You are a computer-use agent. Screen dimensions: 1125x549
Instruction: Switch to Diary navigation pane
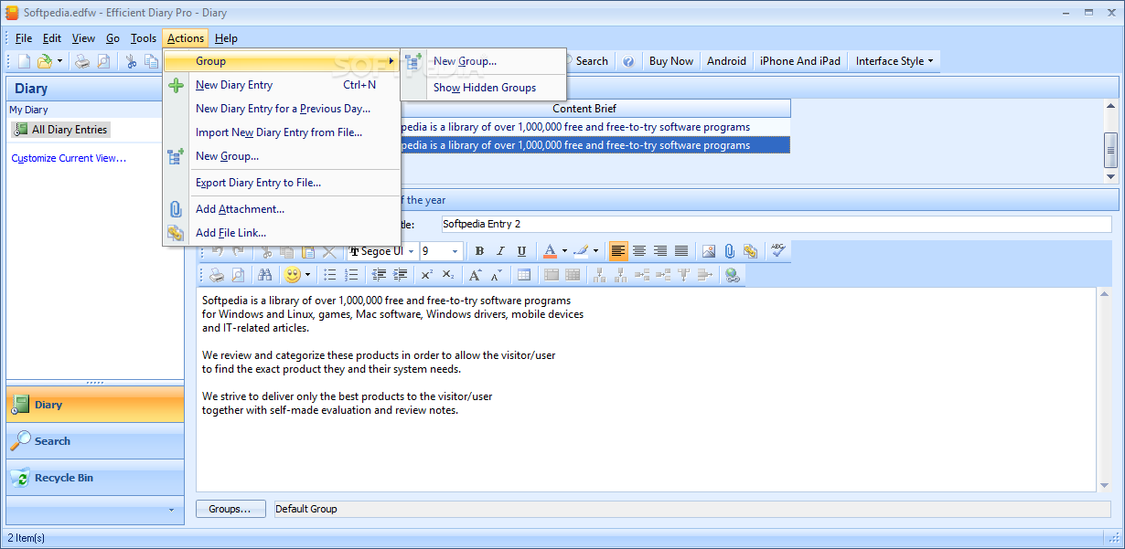click(95, 405)
